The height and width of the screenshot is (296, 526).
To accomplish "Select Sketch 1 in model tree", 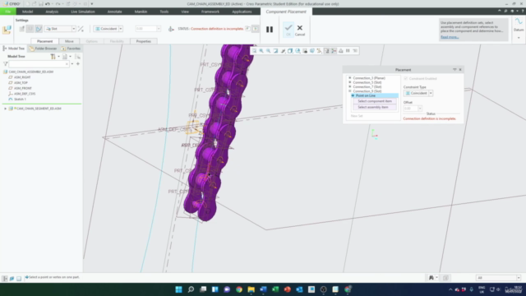I will pos(20,99).
